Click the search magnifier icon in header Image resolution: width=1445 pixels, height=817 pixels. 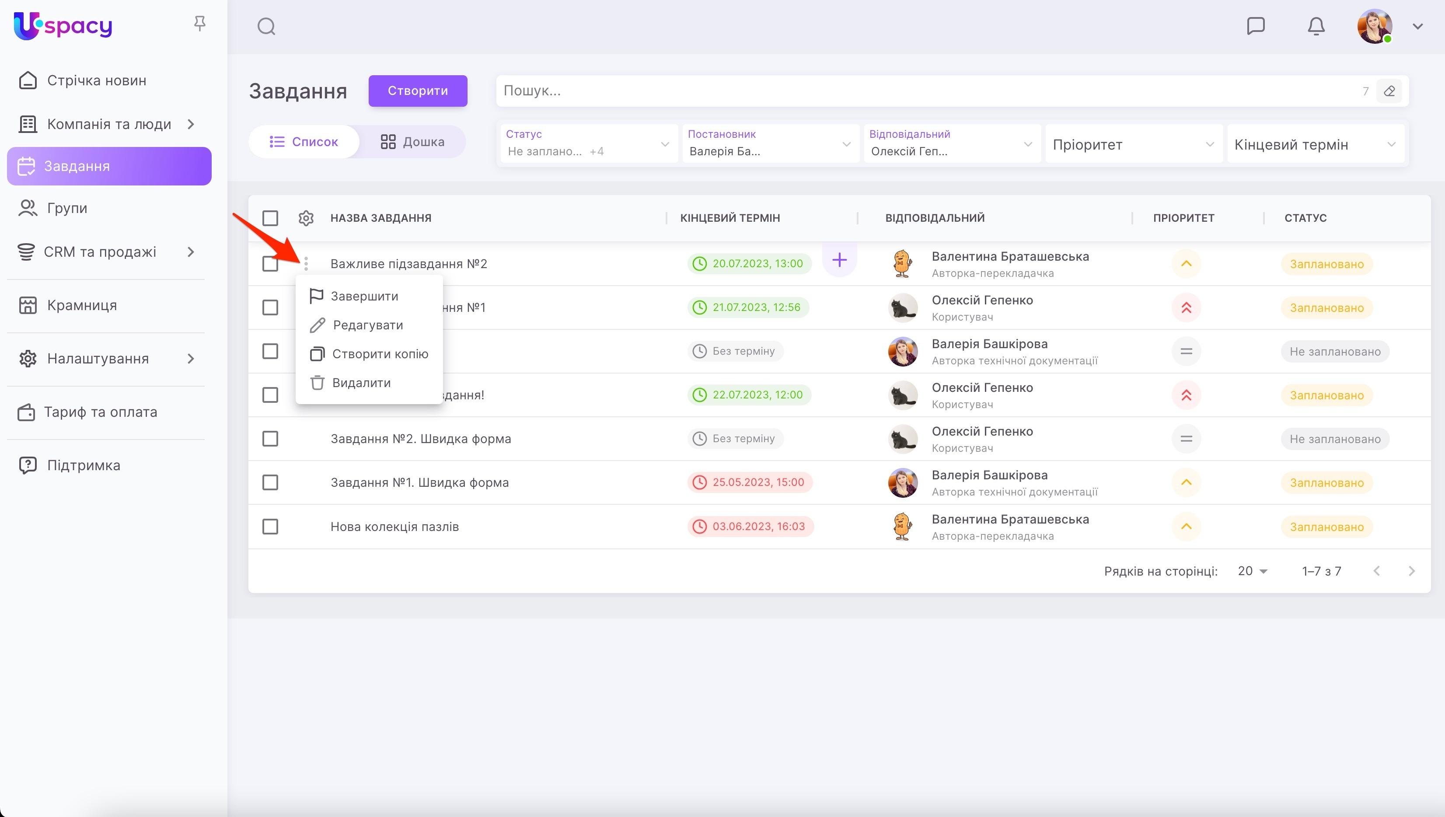tap(266, 26)
